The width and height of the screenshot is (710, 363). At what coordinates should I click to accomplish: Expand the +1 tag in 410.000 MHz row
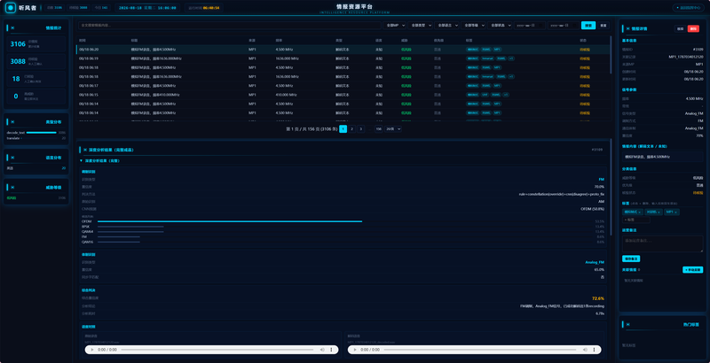pyautogui.click(x=506, y=95)
